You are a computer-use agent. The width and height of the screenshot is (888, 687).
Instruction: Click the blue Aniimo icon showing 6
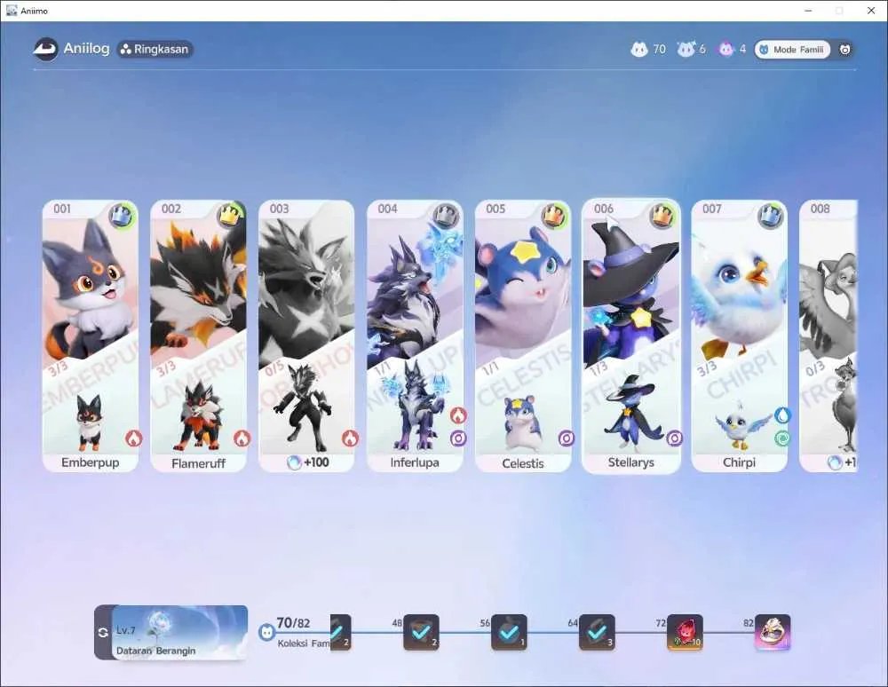tap(686, 49)
